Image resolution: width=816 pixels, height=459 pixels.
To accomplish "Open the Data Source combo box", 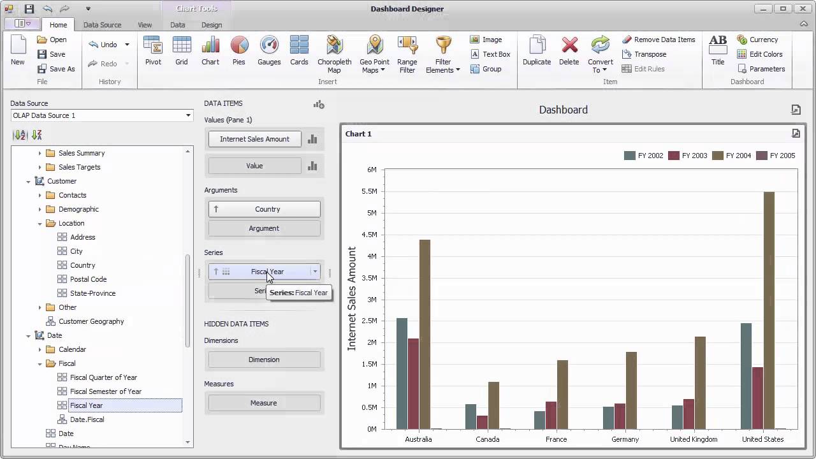I will tap(102, 115).
